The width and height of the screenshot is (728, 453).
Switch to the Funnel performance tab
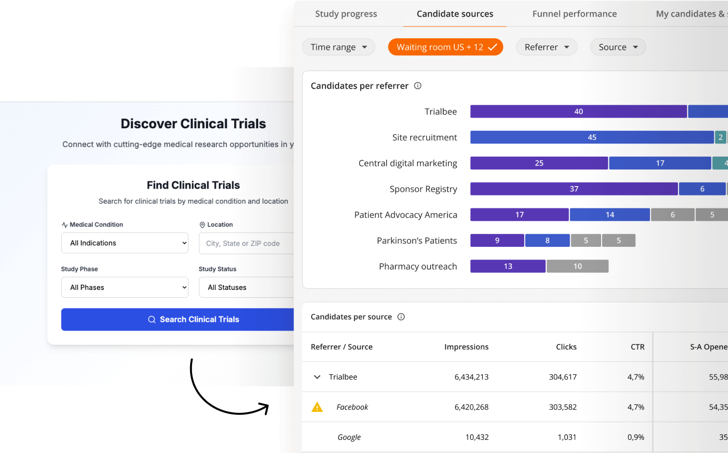[x=574, y=14]
